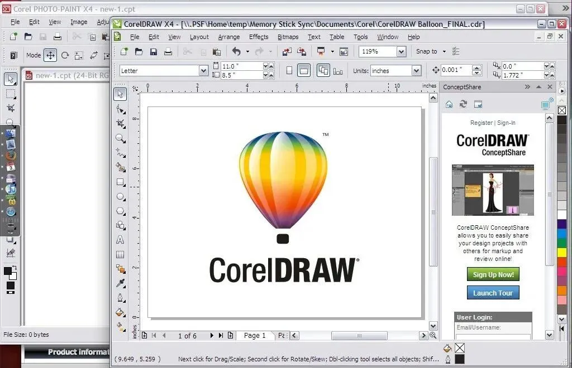
Task: Select the Table tool in CorelDRAW
Action: [120, 255]
